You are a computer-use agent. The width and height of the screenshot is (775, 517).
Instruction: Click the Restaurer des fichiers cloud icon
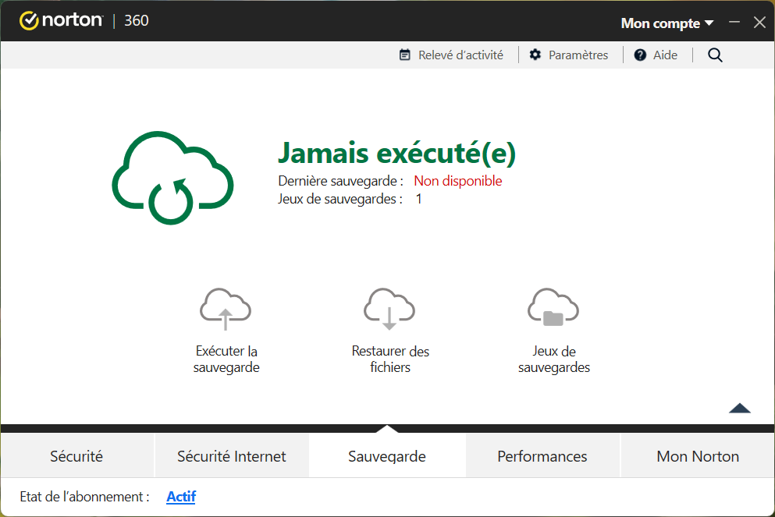tap(389, 309)
